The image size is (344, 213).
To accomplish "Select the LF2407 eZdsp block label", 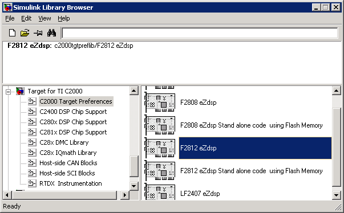I will pyautogui.click(x=200, y=194).
